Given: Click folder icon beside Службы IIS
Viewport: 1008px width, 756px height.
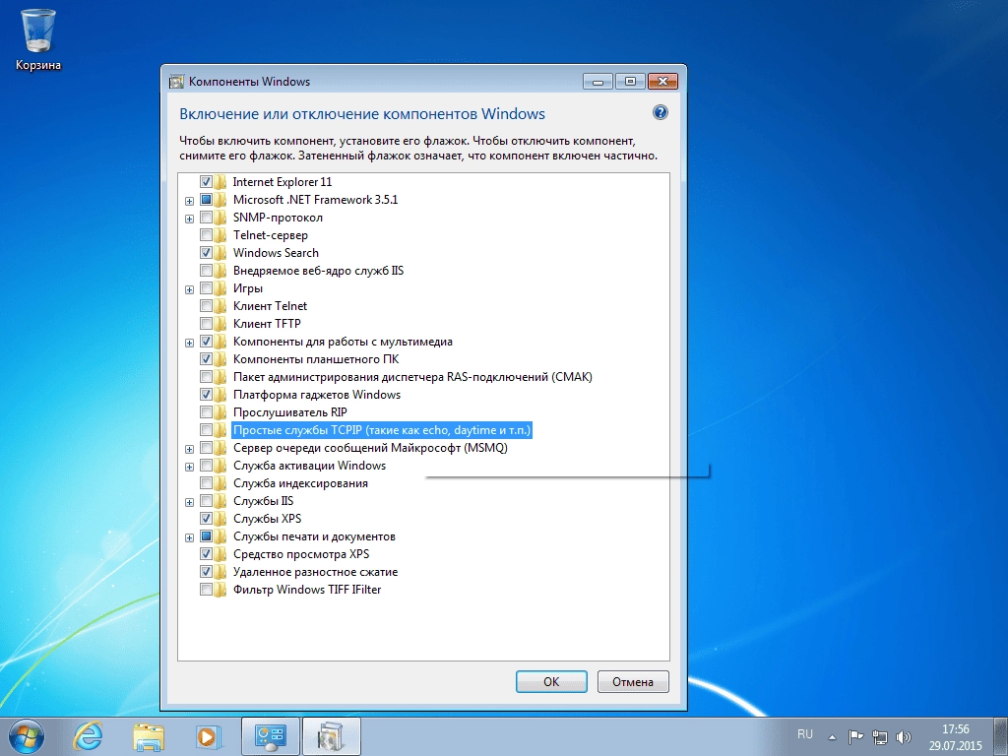Looking at the screenshot, I should click(220, 501).
